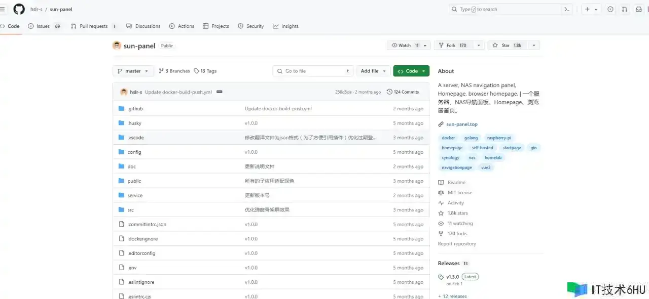
Task: Open the green Code clone dropdown
Action: (411, 71)
